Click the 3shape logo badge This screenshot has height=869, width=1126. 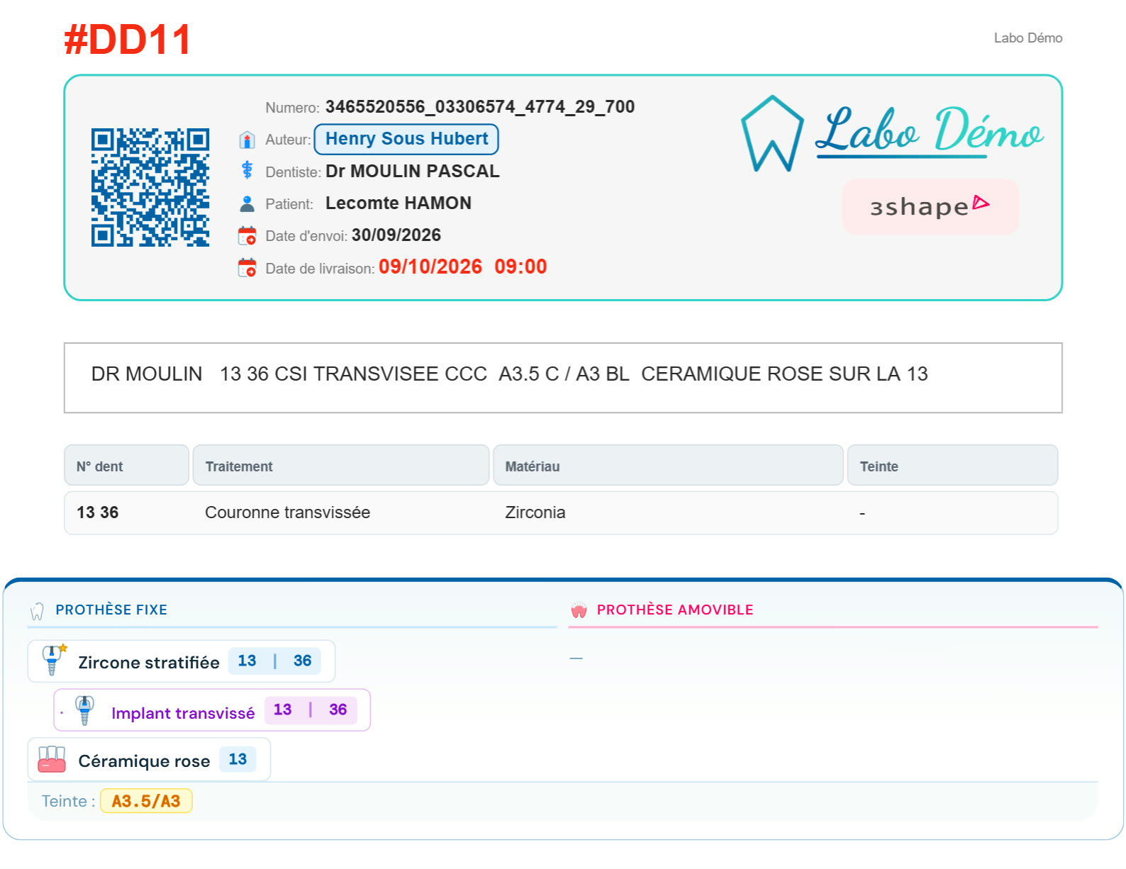click(930, 206)
